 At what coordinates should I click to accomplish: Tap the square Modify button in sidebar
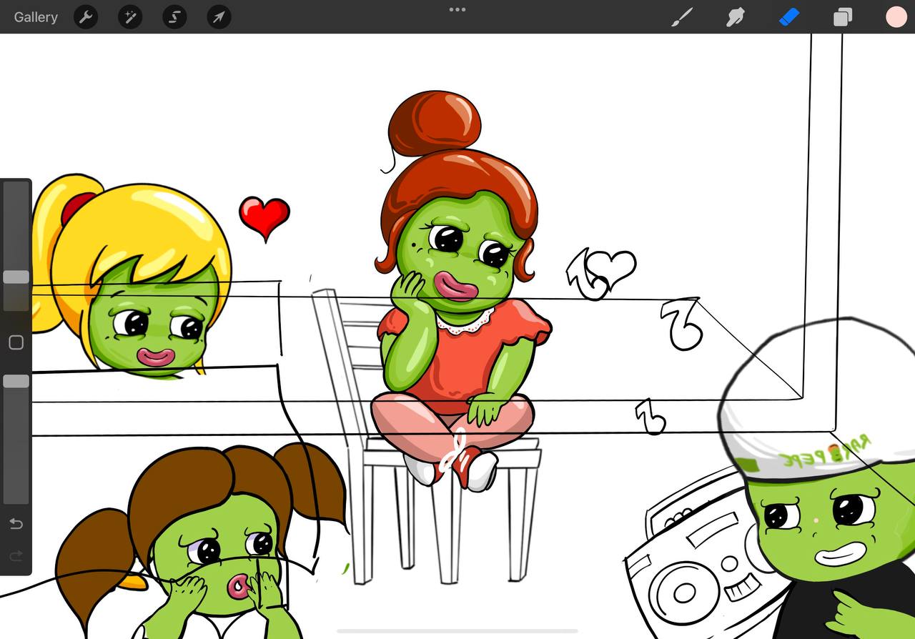[x=16, y=343]
